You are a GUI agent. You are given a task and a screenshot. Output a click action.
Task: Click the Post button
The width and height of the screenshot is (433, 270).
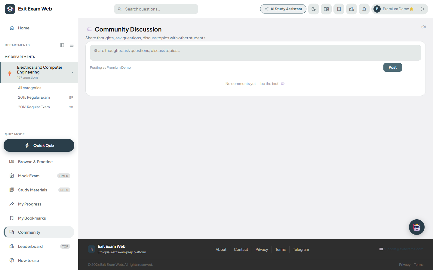click(393, 67)
